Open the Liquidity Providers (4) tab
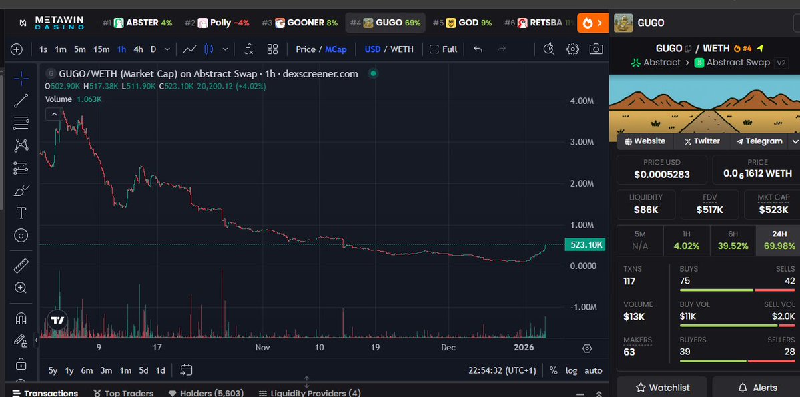This screenshot has width=800, height=397. 309,394
